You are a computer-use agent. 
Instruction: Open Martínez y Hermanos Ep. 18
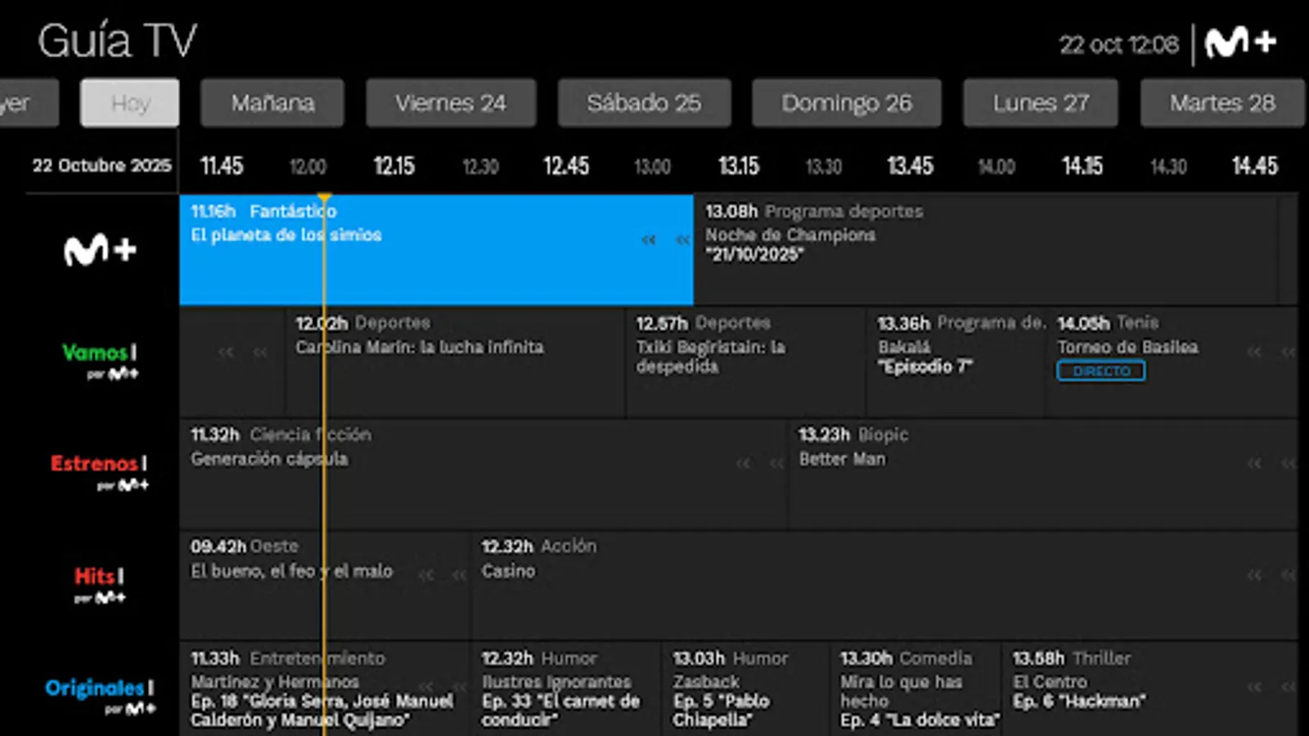click(x=324, y=689)
